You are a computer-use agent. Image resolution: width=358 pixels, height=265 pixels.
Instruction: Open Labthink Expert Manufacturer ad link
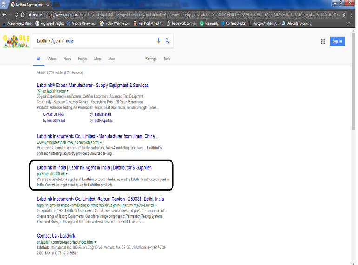coord(93,86)
